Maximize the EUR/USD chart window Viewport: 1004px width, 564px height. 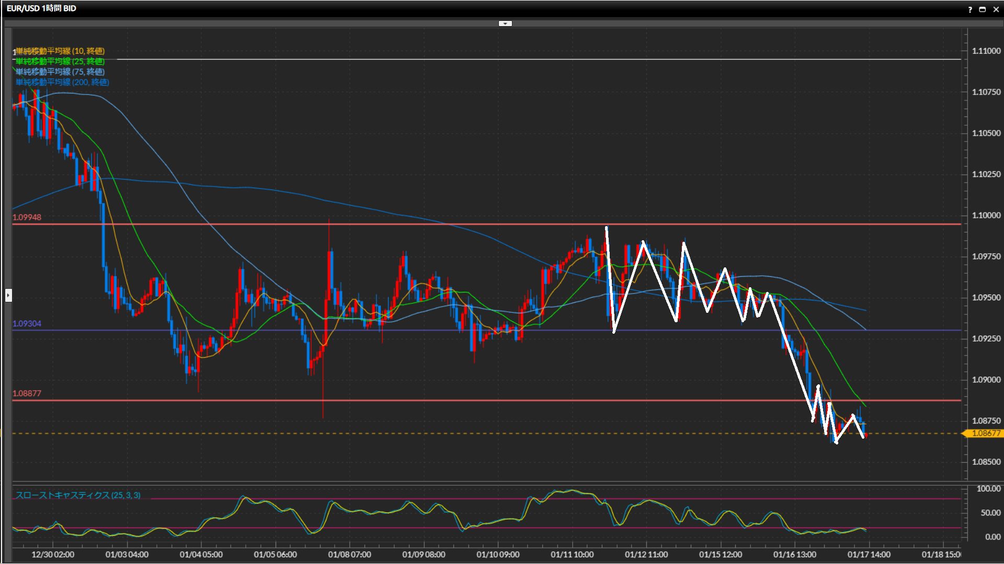(983, 9)
